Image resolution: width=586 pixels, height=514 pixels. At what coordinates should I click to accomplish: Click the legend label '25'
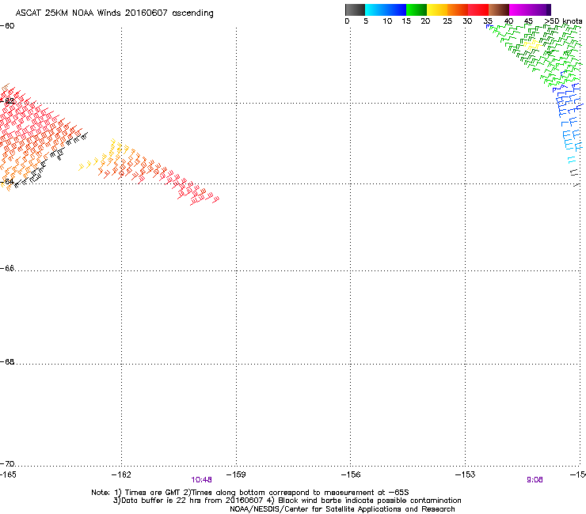pos(447,21)
